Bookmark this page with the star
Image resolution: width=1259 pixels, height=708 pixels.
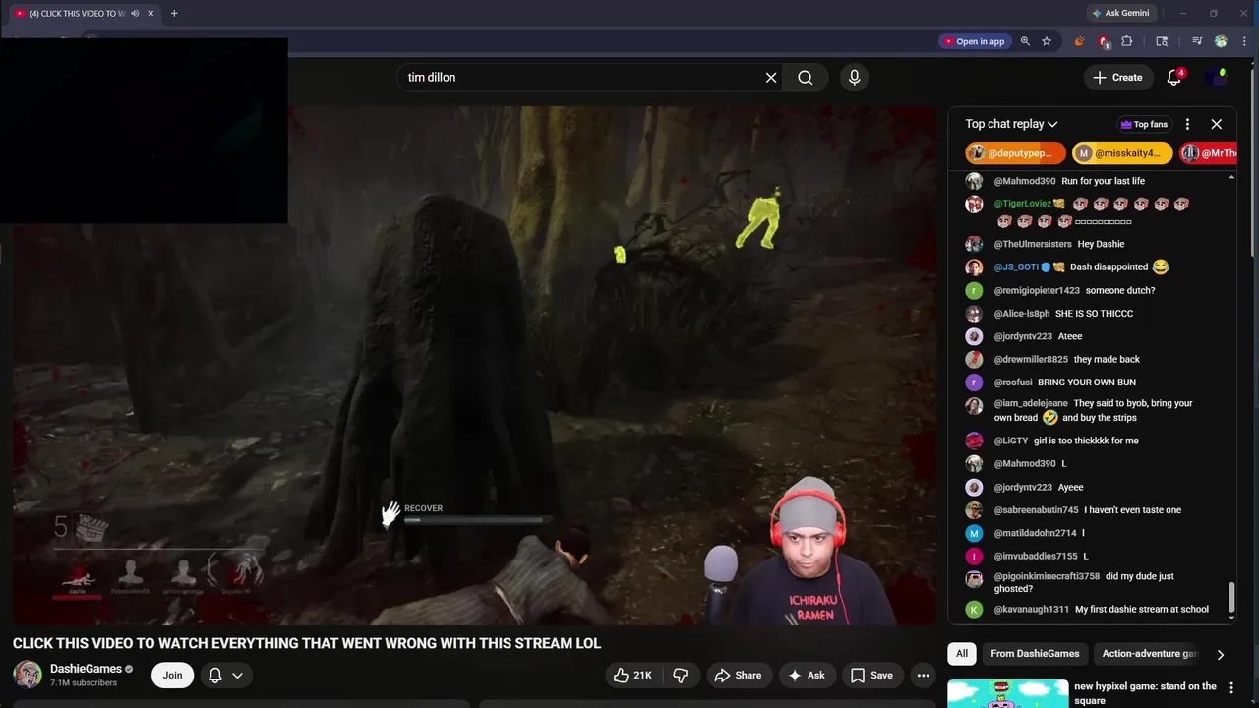coord(1047,41)
